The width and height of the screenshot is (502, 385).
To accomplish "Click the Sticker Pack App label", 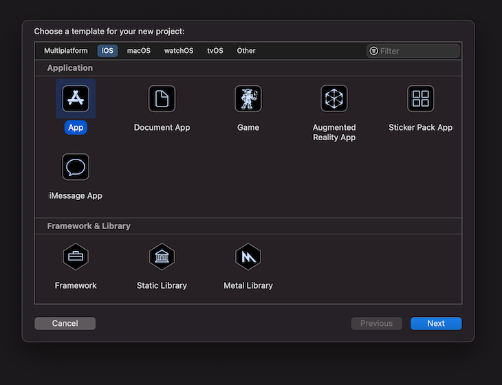I will [x=420, y=127].
